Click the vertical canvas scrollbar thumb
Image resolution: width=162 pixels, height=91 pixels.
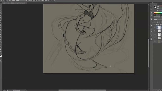(x=149, y=53)
